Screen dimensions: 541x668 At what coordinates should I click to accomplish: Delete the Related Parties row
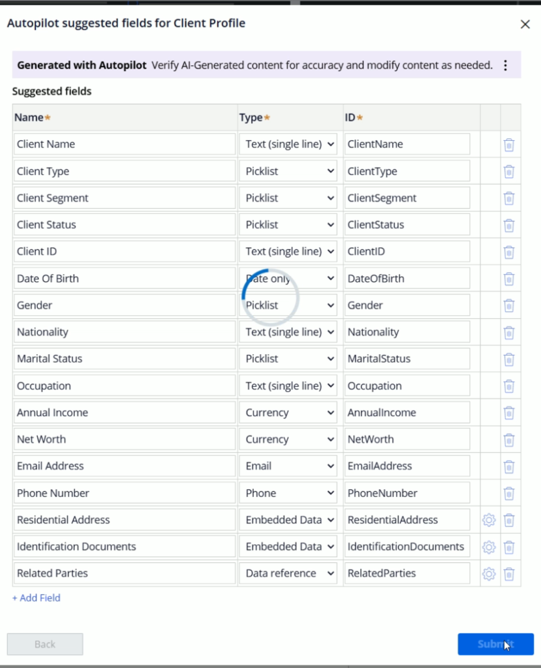509,573
